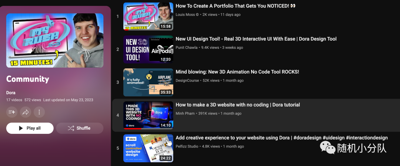Open the playlist three-dot more options menu
The height and width of the screenshot is (166, 400).
coord(39,112)
